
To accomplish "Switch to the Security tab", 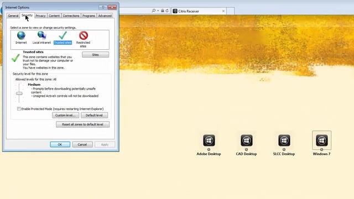I will tap(27, 15).
